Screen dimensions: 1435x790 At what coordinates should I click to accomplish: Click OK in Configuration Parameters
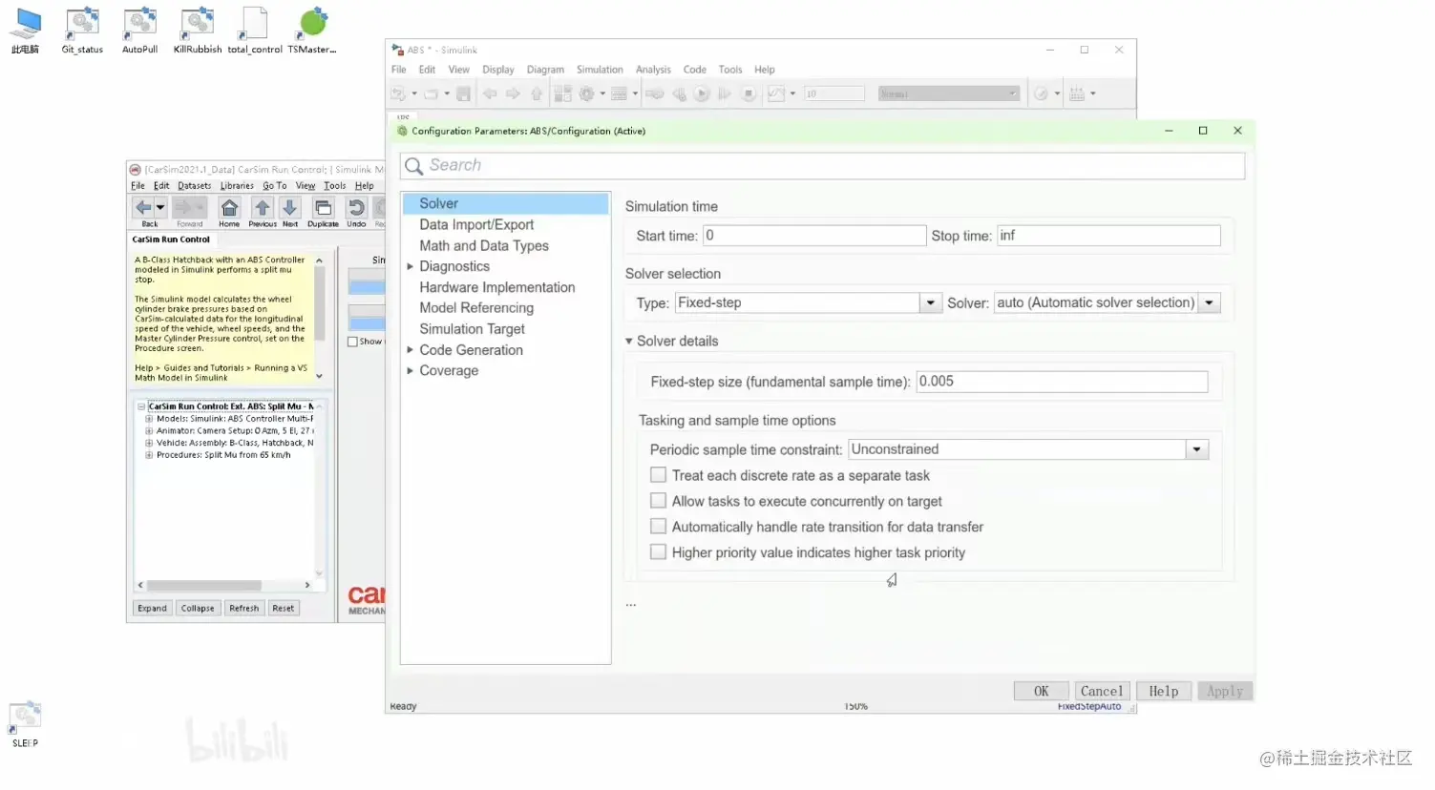tap(1042, 692)
